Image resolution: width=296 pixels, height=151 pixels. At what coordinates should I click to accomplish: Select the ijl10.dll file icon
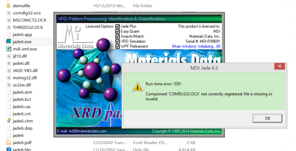pos(9,56)
